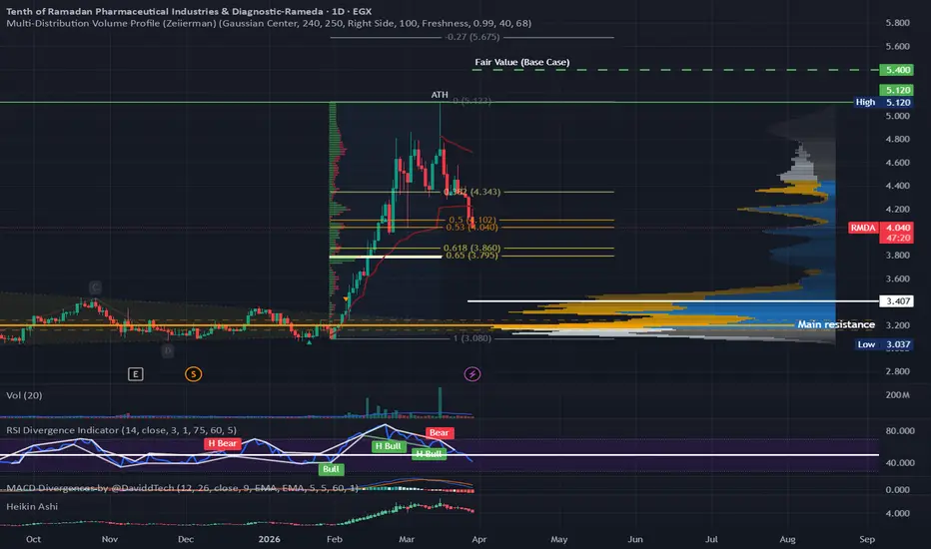Select the 1 (3.080) Fibonacci level

[x=472, y=338]
